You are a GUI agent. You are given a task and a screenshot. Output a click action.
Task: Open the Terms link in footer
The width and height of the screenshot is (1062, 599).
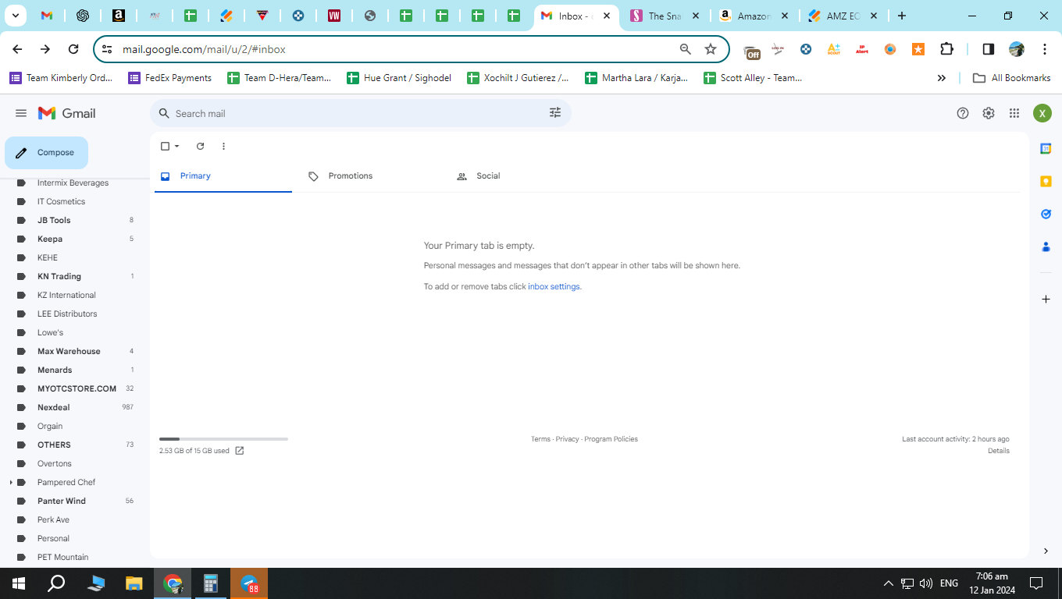click(540, 439)
